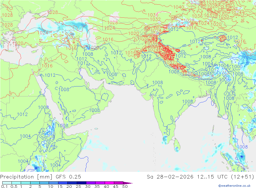Click the 20–25 mm dark blue swatch

point(72,183)
